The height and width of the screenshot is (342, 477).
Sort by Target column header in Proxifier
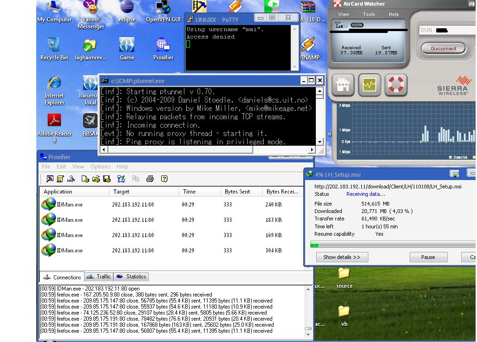click(144, 192)
